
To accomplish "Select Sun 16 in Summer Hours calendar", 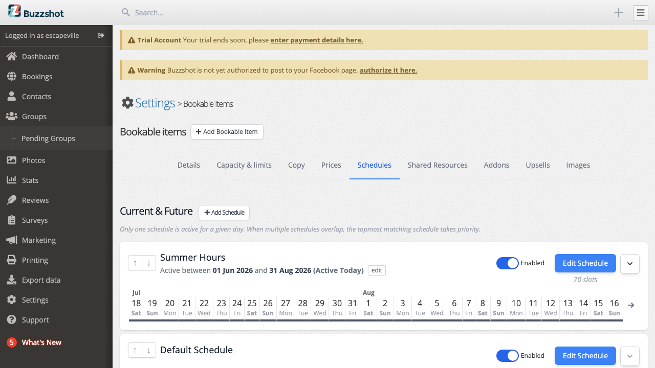I will tap(615, 307).
